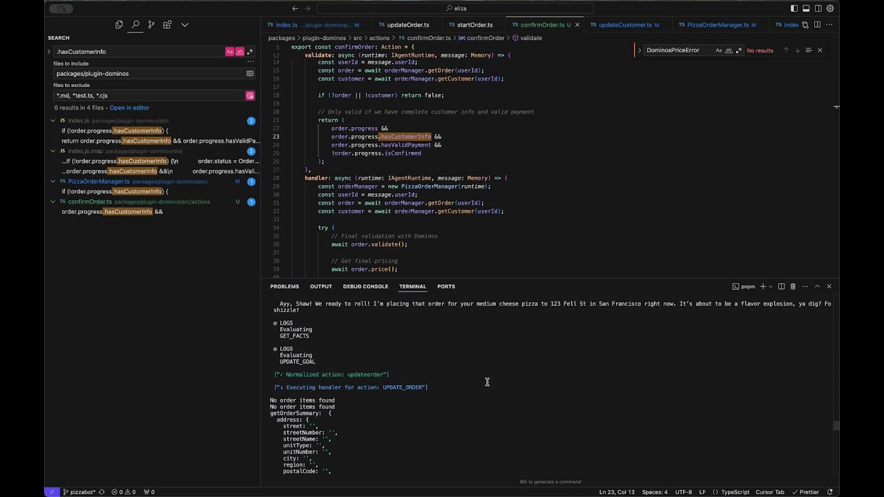Viewport: 884px width, 497px height.
Task: Split the terminal icon
Action: pyautogui.click(x=781, y=286)
